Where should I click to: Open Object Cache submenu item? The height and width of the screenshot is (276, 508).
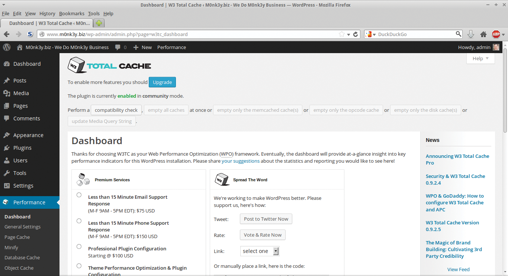[x=19, y=268]
